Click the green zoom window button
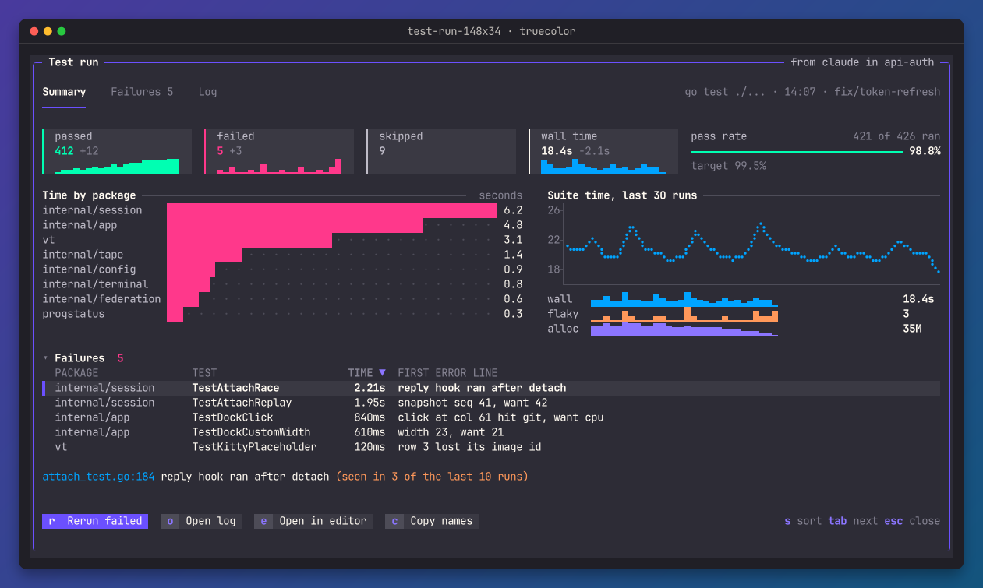Viewport: 983px width, 588px height. [x=62, y=31]
